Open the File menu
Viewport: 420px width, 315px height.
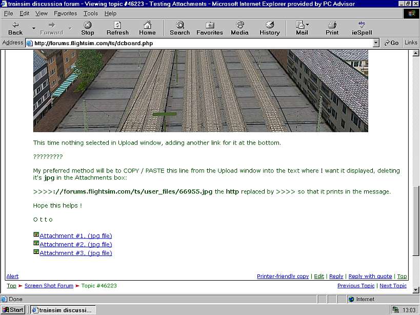coord(9,13)
